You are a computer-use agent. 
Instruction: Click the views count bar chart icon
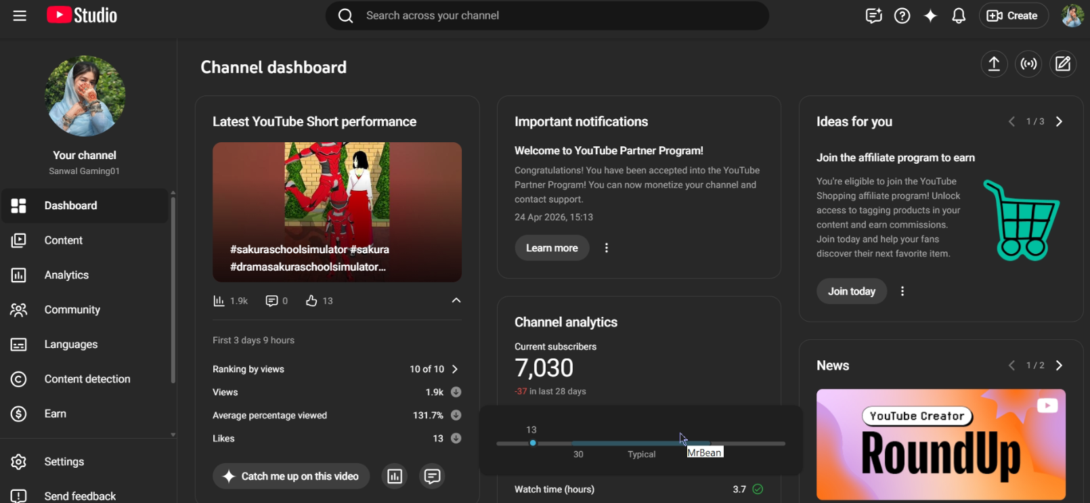[x=219, y=301]
